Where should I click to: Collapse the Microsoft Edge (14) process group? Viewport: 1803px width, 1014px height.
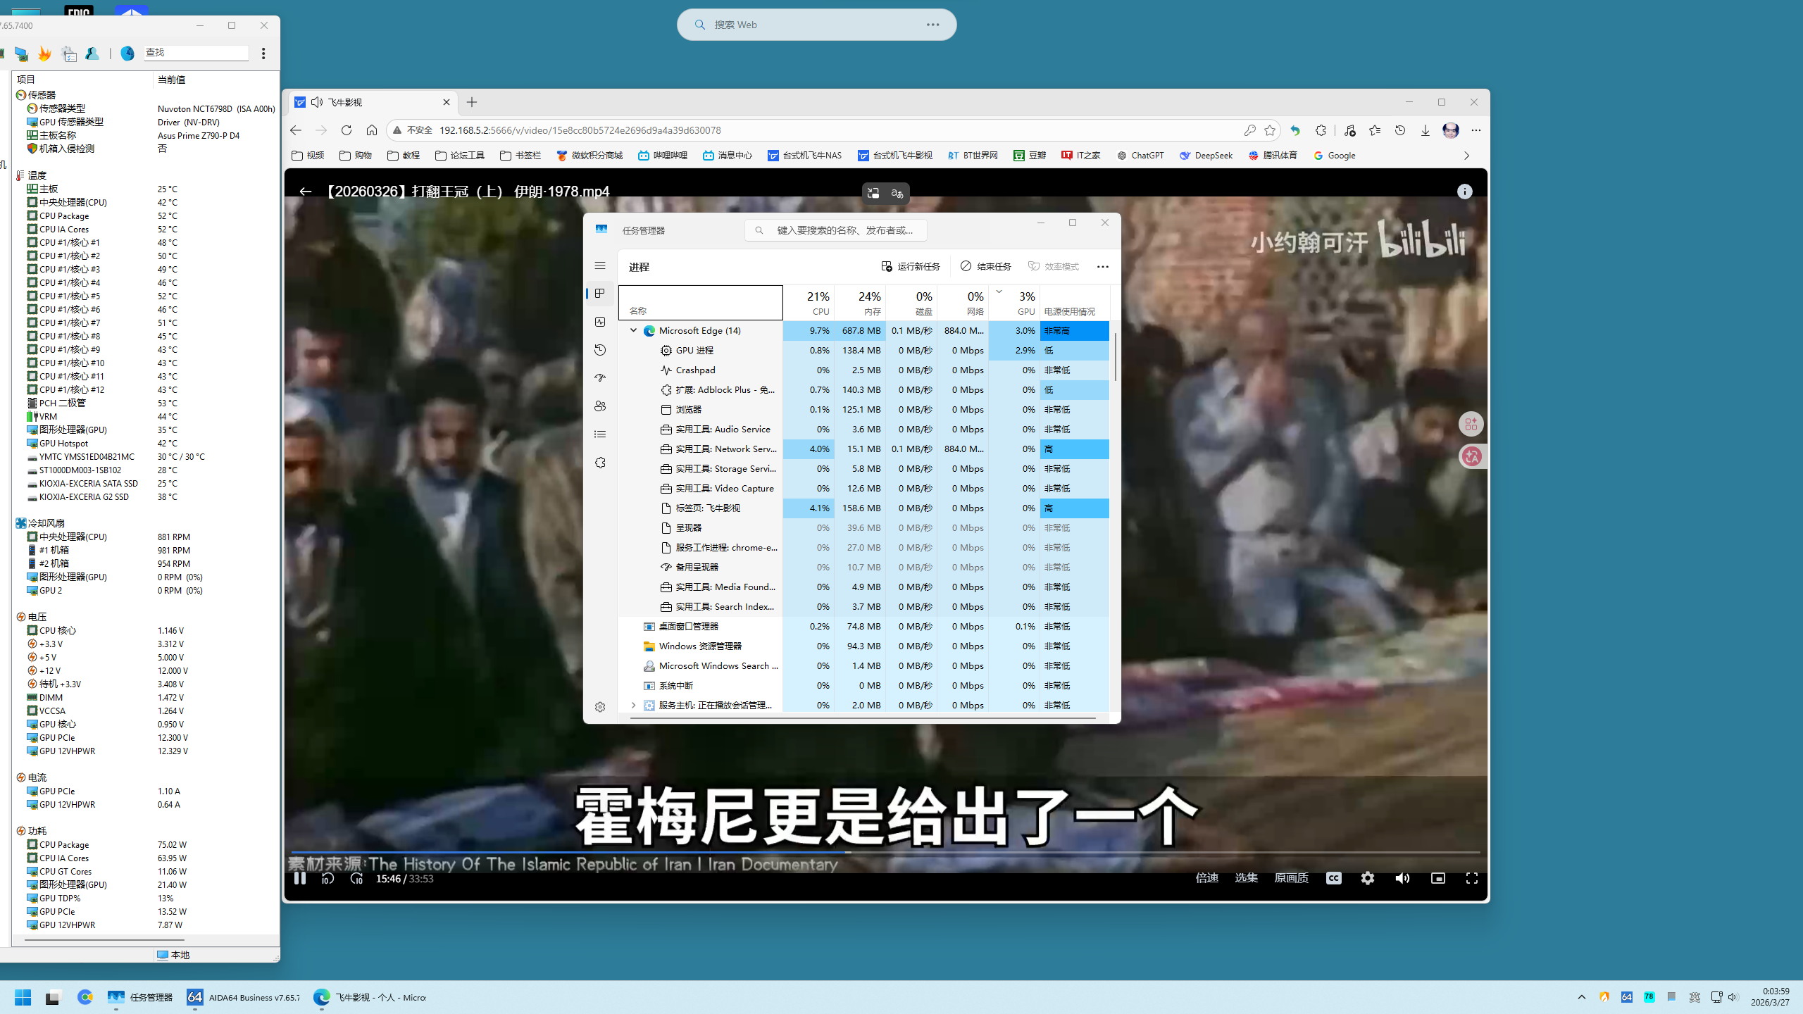pyautogui.click(x=632, y=330)
